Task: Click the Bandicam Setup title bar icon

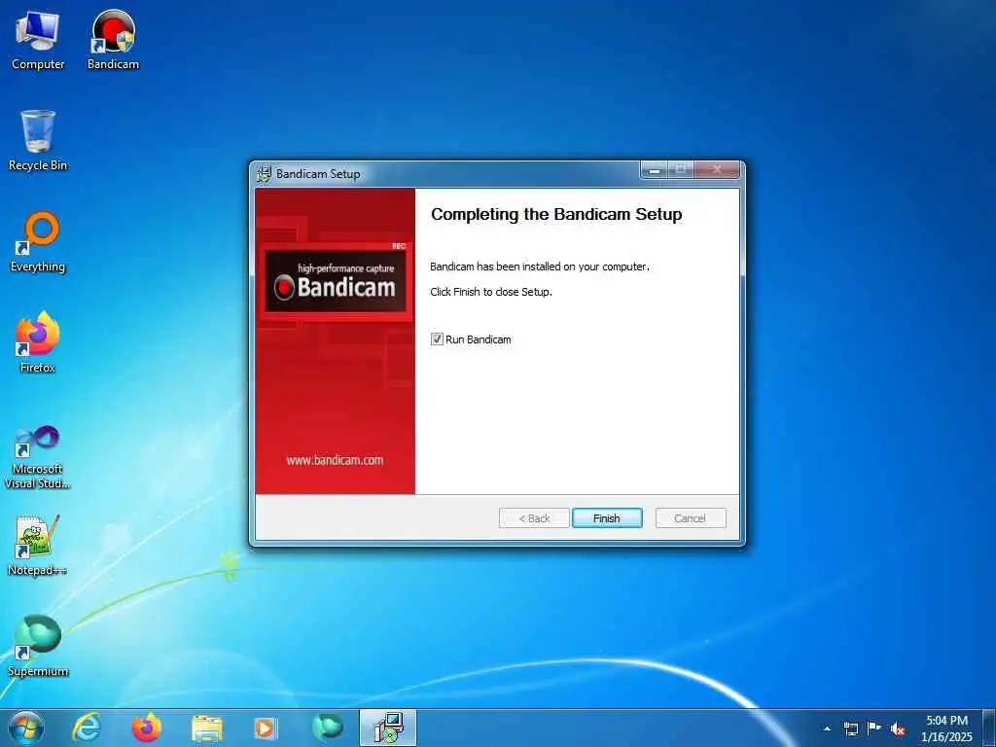Action: click(x=264, y=174)
